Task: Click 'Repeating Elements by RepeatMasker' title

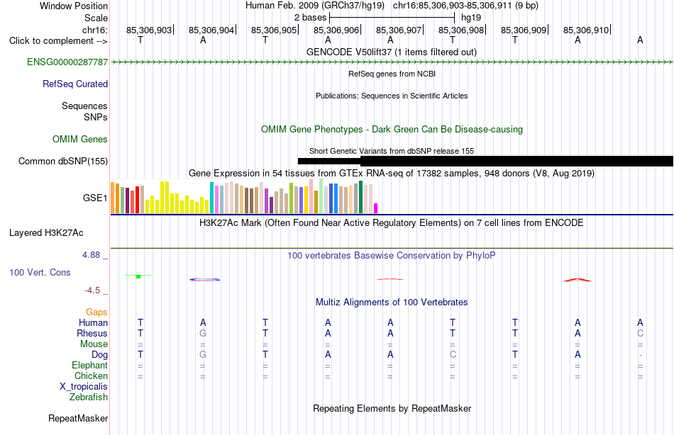Action: pyautogui.click(x=392, y=408)
